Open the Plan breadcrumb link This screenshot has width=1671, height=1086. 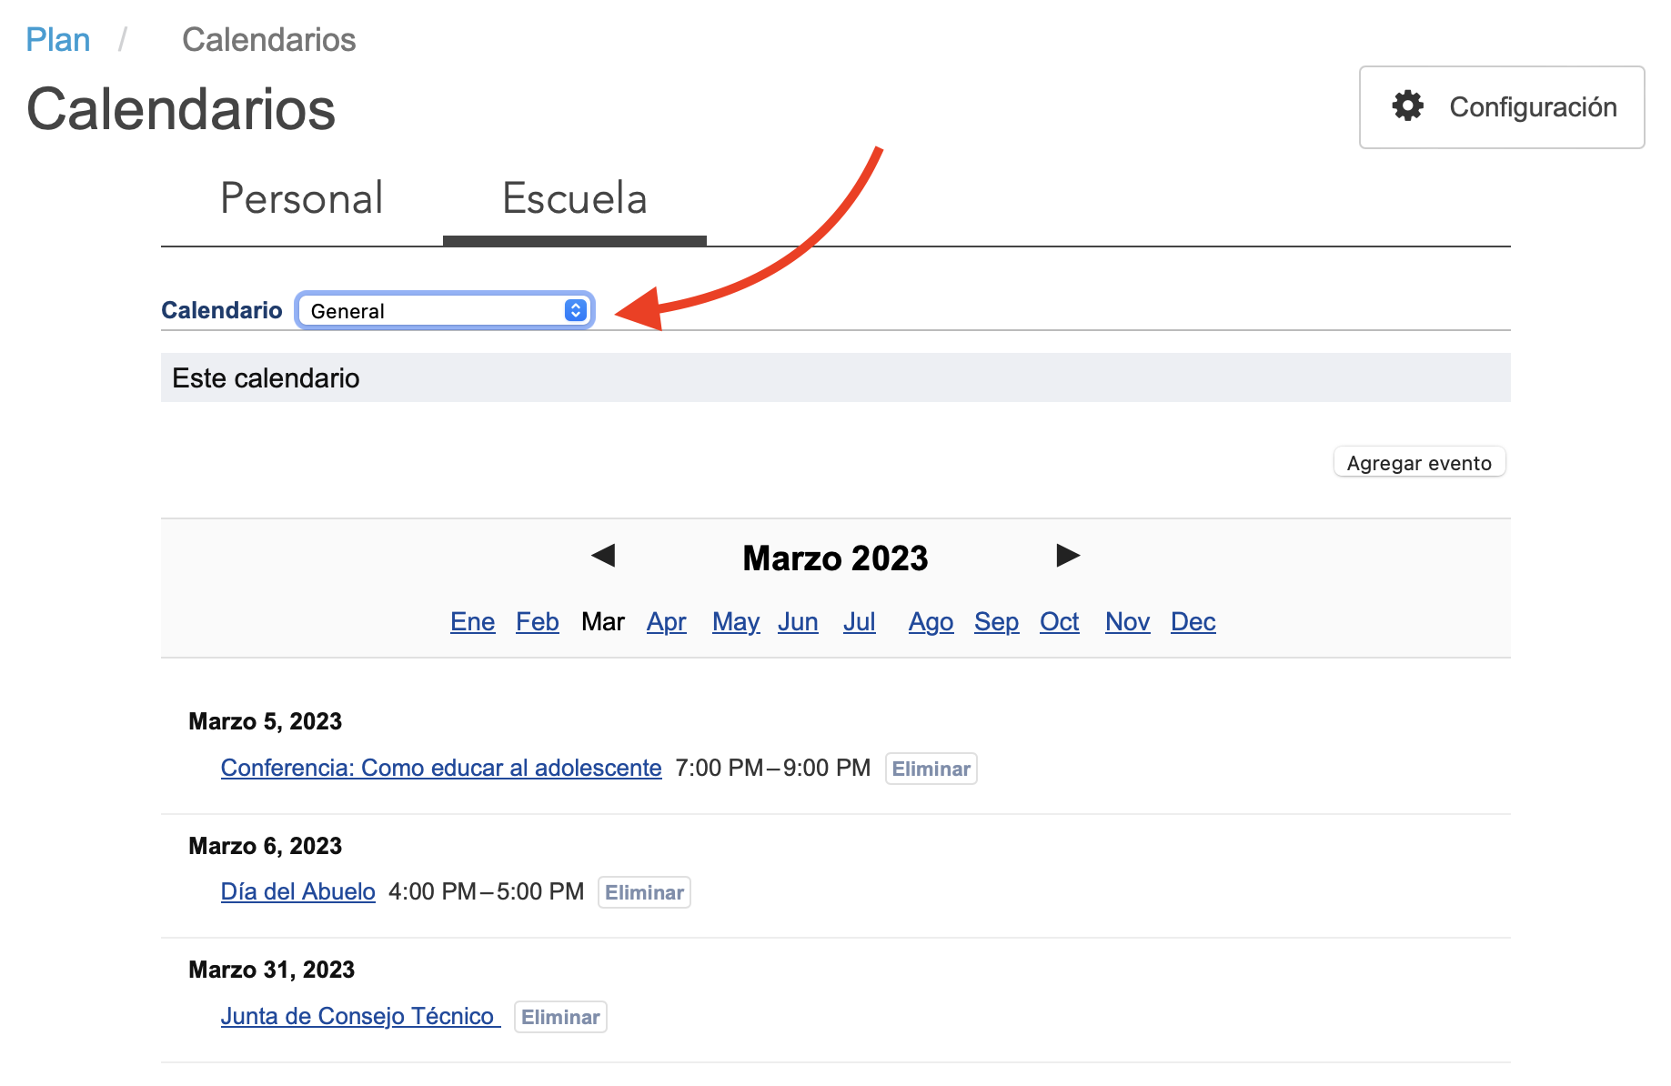[x=58, y=40]
